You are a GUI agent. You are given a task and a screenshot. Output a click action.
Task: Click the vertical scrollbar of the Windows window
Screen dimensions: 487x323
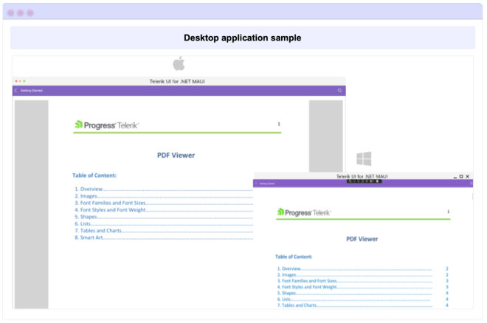click(x=472, y=196)
